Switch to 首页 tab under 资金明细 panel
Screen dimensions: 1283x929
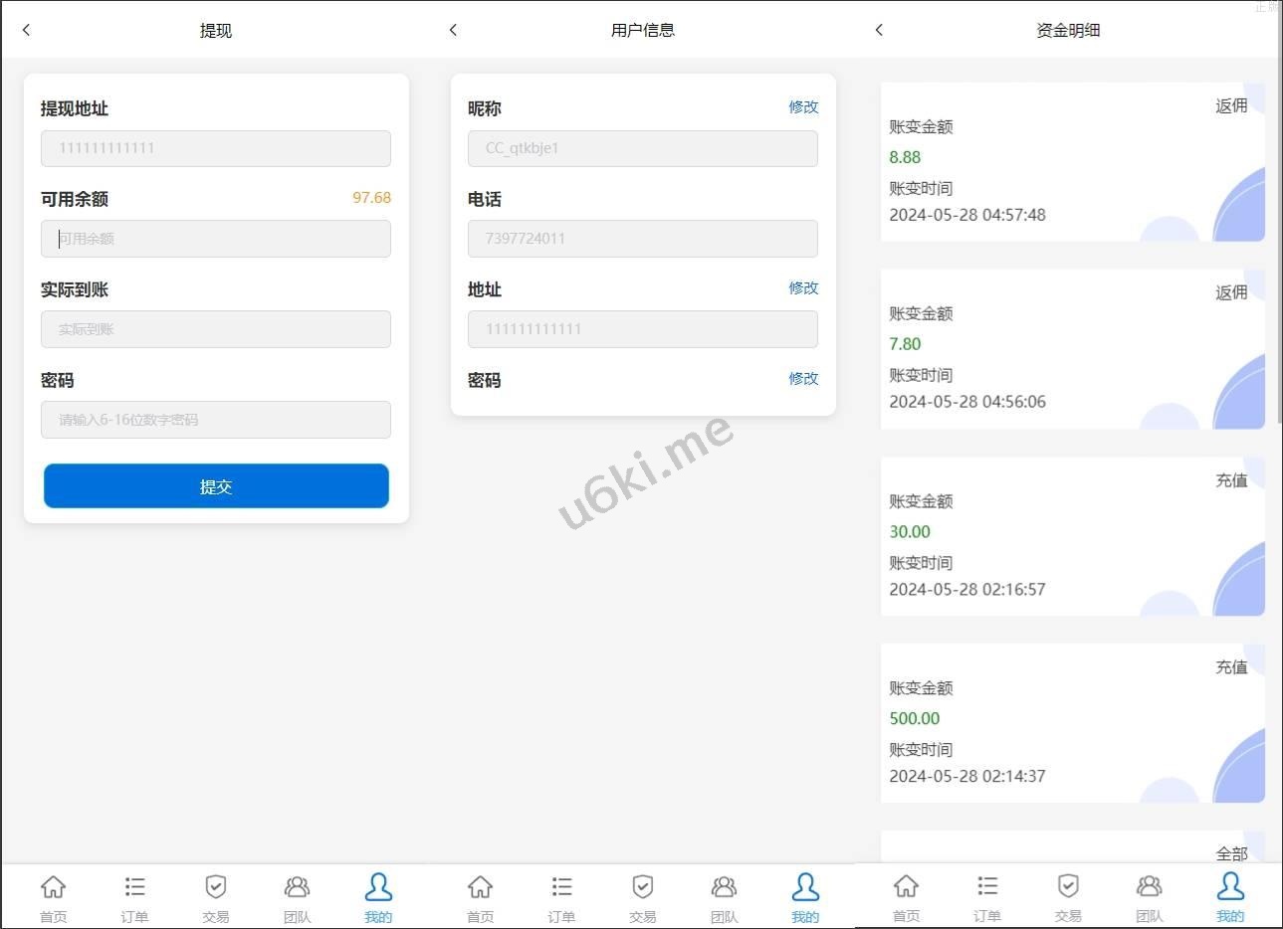[906, 897]
